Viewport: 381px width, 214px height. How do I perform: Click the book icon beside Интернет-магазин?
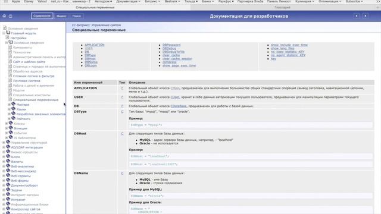point(8,194)
